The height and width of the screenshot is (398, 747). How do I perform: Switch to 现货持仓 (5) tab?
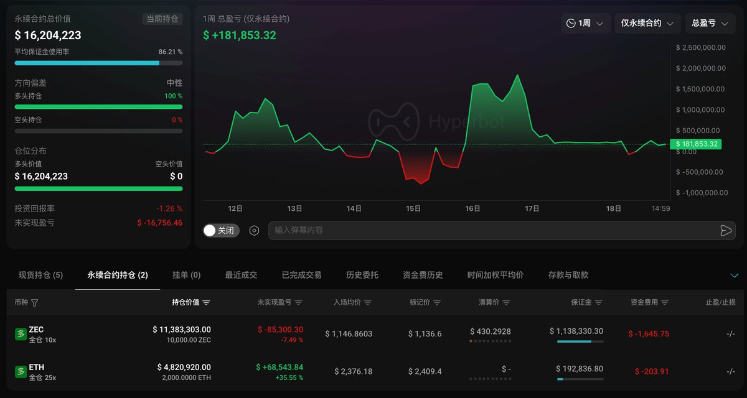(40, 275)
